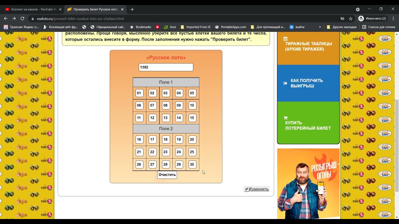Select number 27 cell
This screenshot has width=399, height=224.
click(152, 165)
